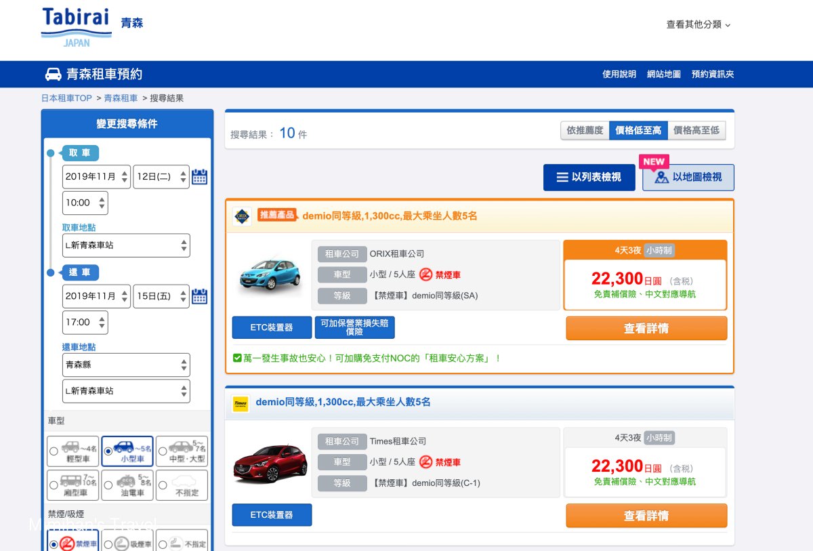
Task: Open the 預約資訊夾 link
Action: coord(713,75)
